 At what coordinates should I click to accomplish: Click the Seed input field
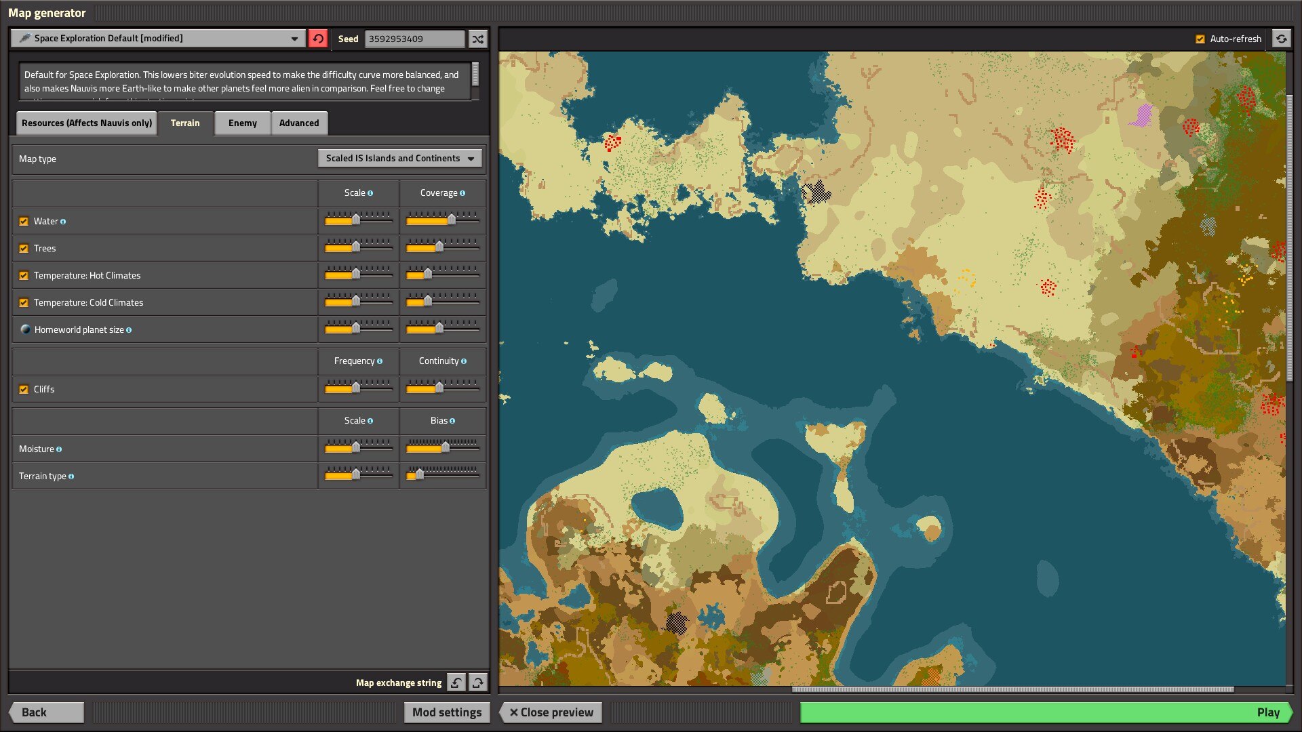coord(415,39)
